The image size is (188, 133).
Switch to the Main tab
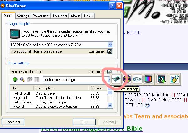(8, 15)
